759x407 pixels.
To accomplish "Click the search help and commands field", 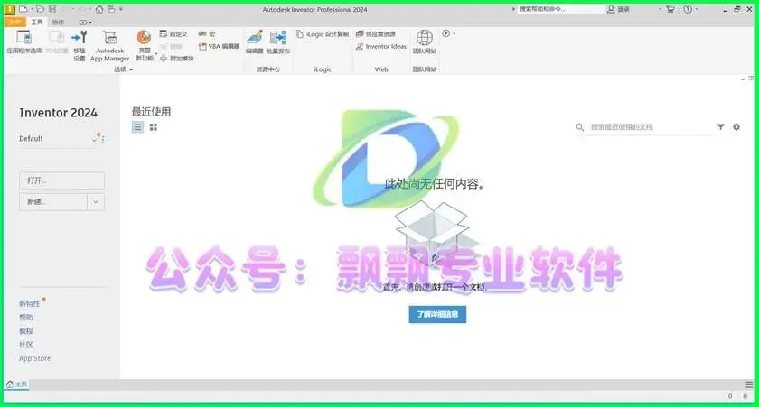I will click(560, 9).
